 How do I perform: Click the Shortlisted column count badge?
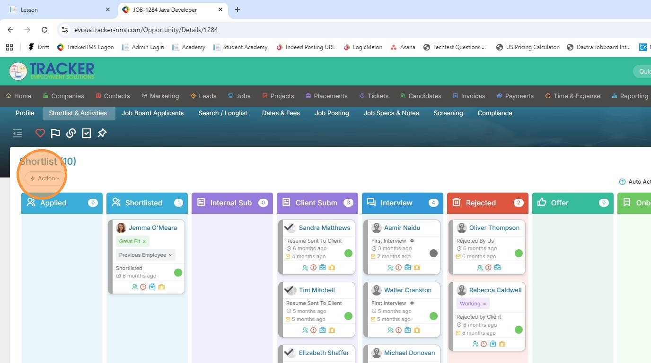178,203
